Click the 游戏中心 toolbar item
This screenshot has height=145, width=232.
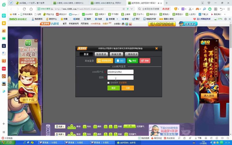point(51,19)
